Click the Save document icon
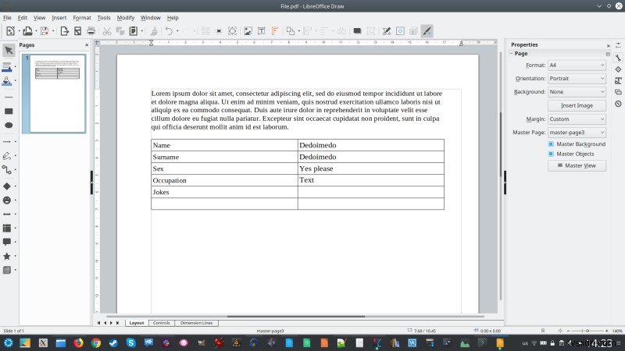The height and width of the screenshot is (351, 625). 45,31
